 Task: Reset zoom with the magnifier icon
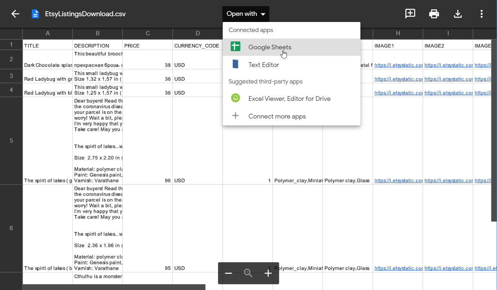point(248,273)
